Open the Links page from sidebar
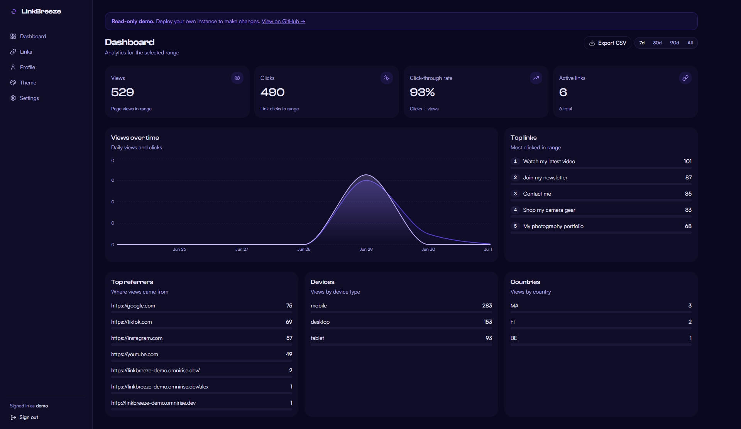The image size is (741, 429). coord(46,52)
